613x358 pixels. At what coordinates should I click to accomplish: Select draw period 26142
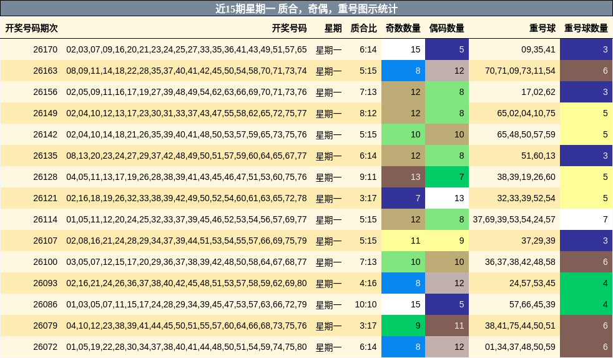(x=46, y=134)
